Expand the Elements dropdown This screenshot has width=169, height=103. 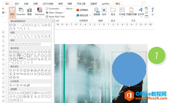coord(40,13)
